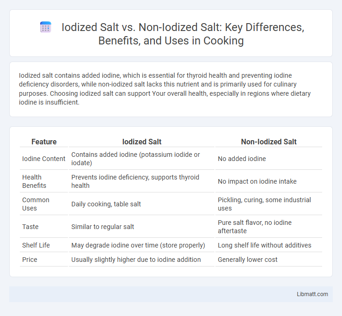
Task: Click the 'No impact on iodine intake' cell
Action: [x=269, y=181]
